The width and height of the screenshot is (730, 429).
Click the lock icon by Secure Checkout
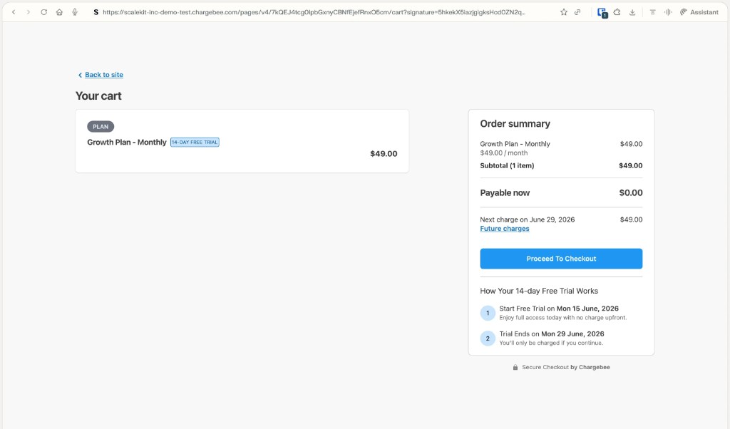tap(515, 367)
